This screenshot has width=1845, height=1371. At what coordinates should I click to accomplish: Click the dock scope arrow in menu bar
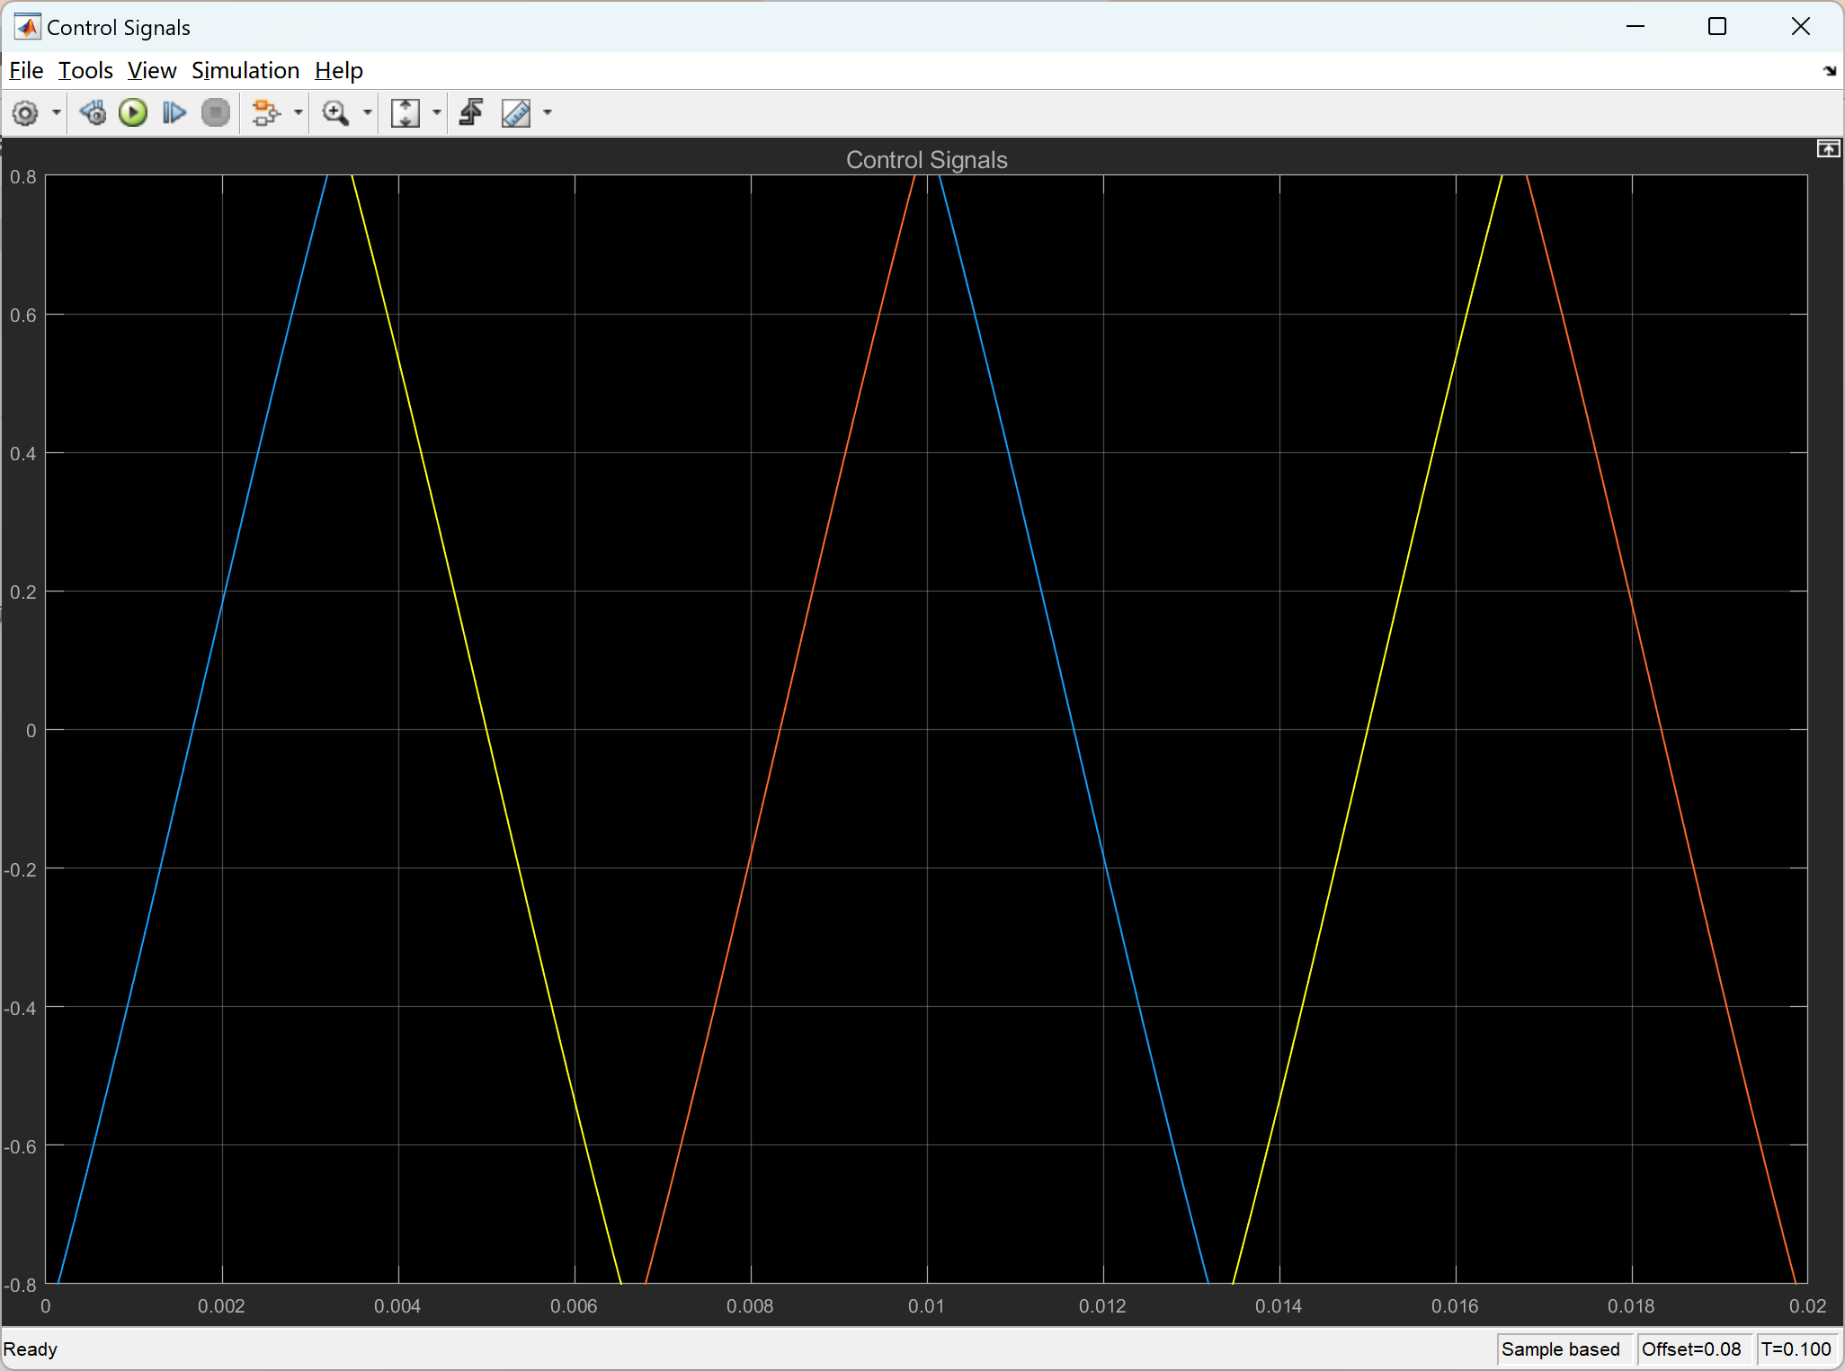pos(1829,70)
